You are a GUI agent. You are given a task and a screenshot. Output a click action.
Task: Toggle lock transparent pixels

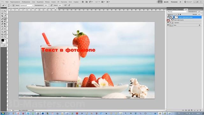tap(174, 14)
